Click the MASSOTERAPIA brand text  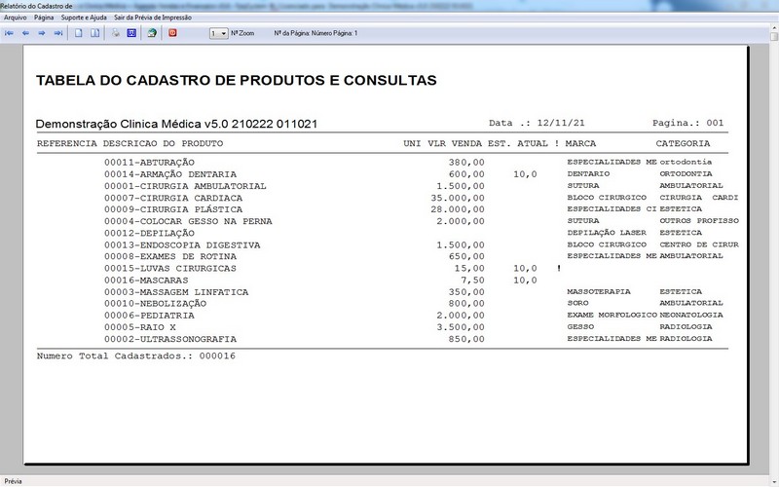coord(599,291)
